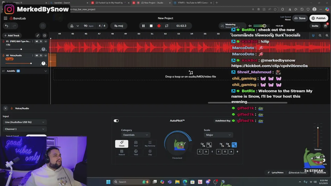Viewport: 331px width, 186px height.
Task: Open BandLab Sounds panel
Action: (x=298, y=173)
